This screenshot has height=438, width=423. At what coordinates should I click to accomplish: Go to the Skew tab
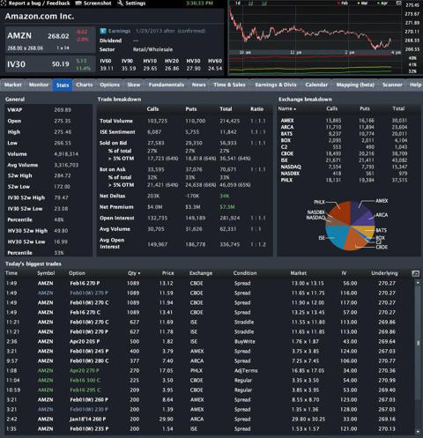[x=134, y=85]
